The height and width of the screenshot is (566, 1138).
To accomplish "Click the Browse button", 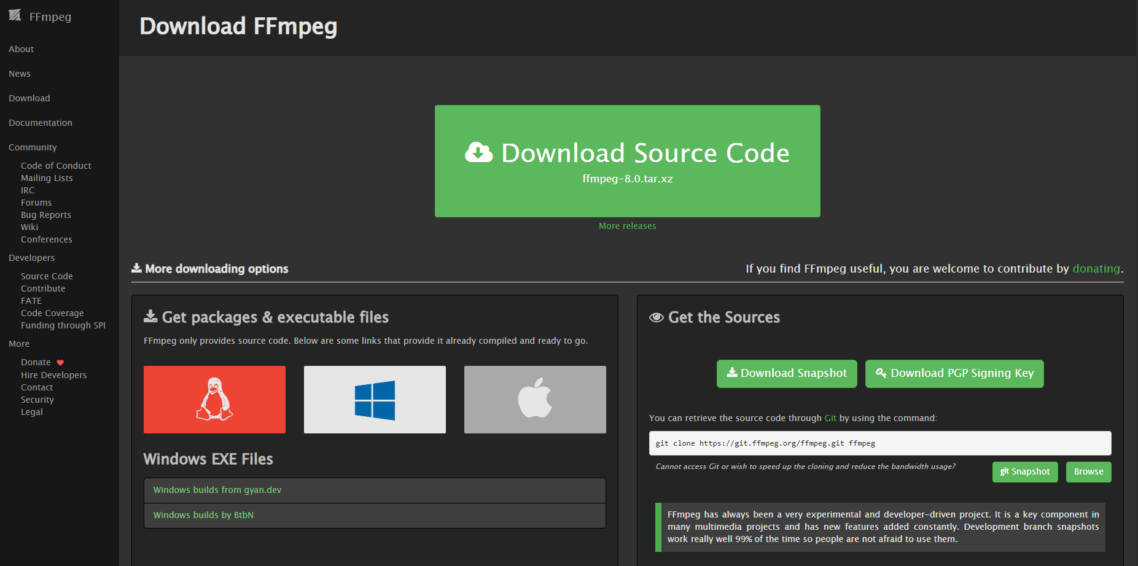I will coord(1089,471).
